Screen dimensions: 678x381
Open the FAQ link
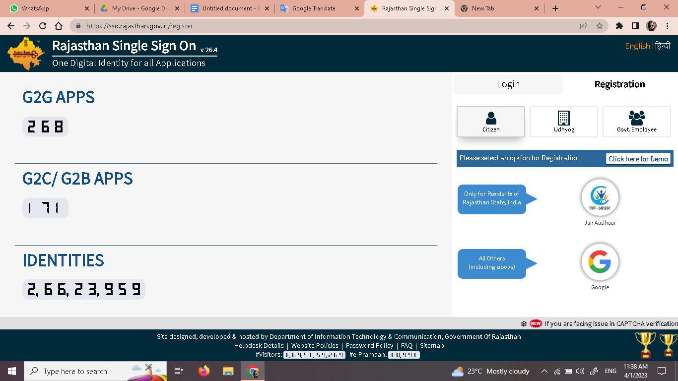pos(407,345)
